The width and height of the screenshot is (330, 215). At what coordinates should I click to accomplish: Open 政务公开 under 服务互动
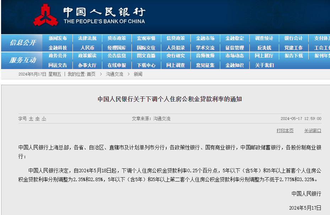[58, 56]
